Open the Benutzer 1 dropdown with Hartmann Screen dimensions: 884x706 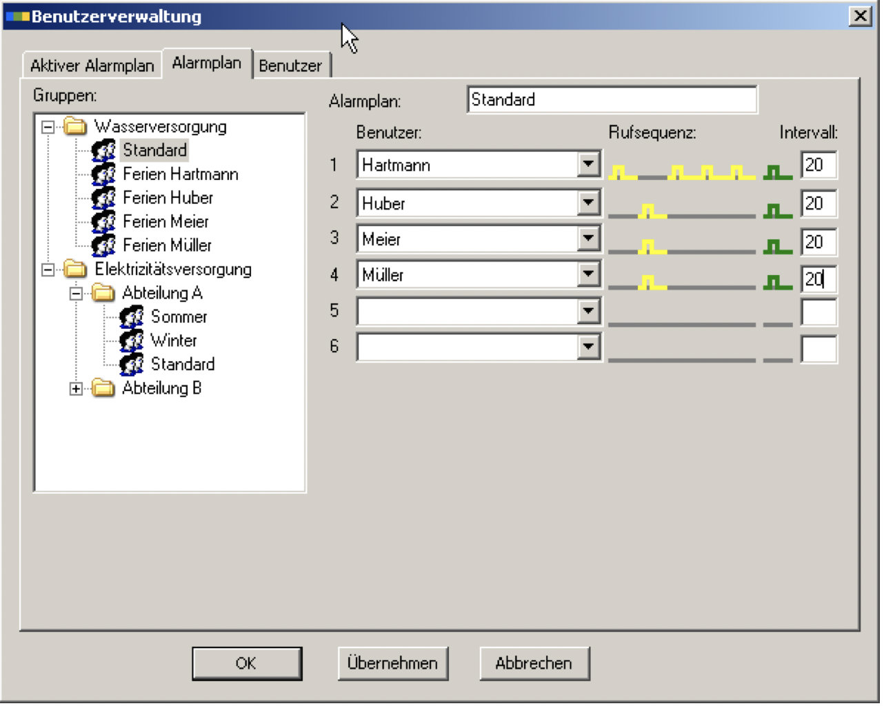(588, 165)
